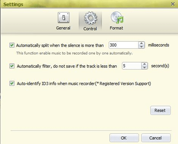Increase minimum track seconds with up arrow
The image size is (178, 144).
145,64
